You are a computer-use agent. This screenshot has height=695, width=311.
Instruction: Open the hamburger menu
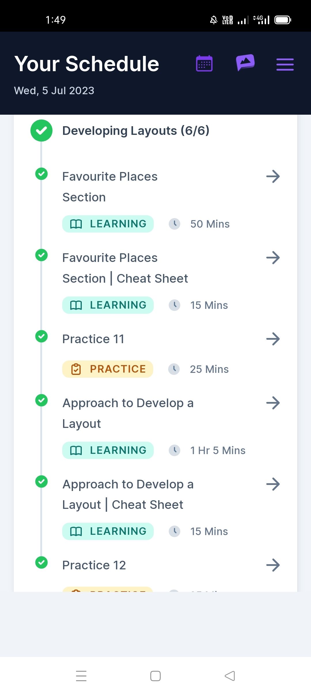(285, 65)
